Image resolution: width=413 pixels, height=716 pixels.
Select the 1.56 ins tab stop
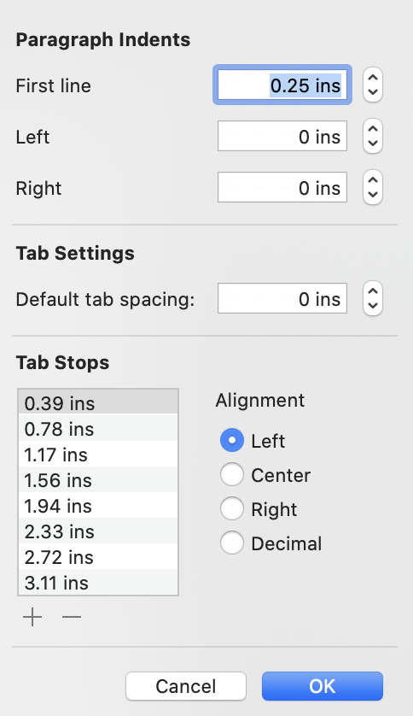98,479
